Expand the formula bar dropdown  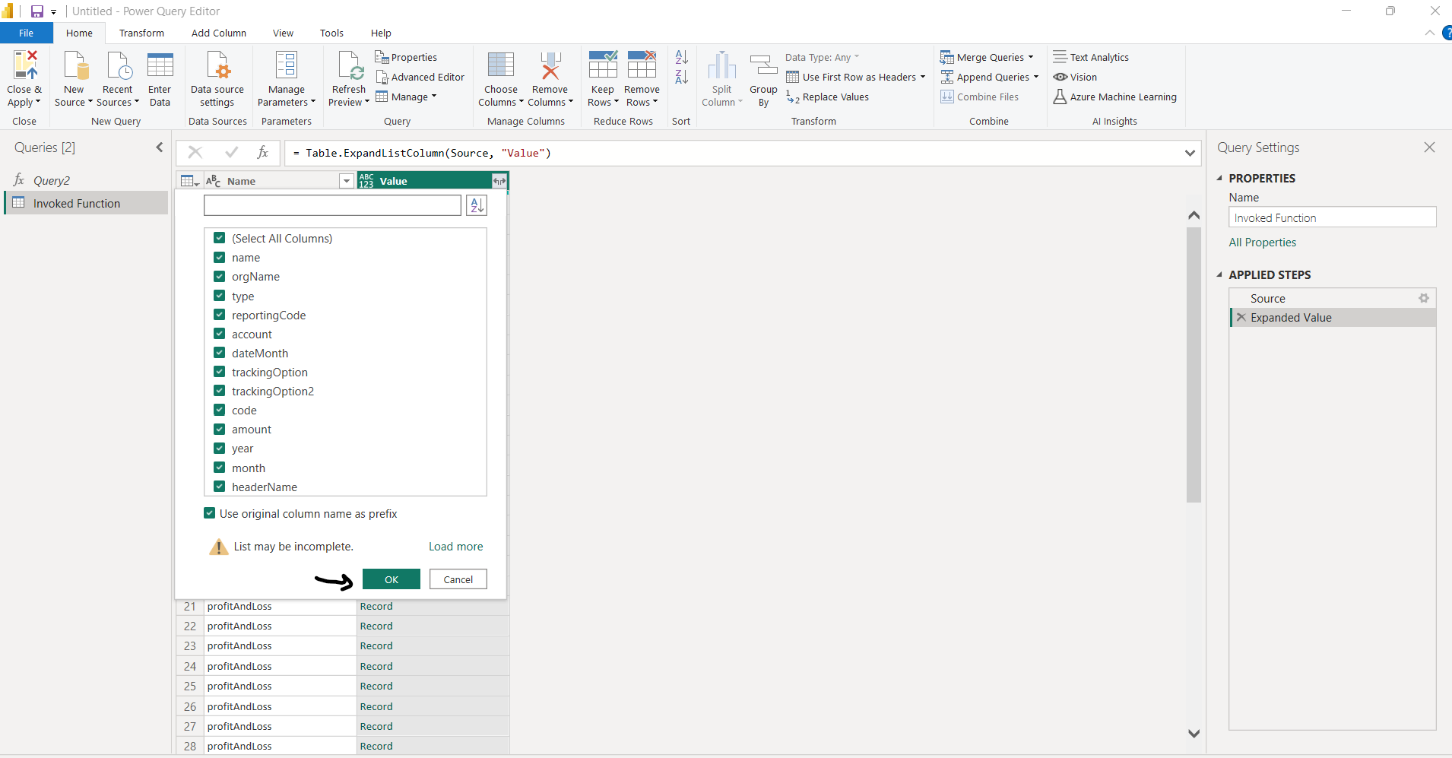pos(1190,153)
